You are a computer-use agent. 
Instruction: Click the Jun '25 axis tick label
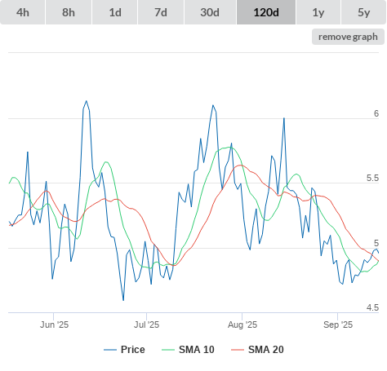click(x=54, y=325)
